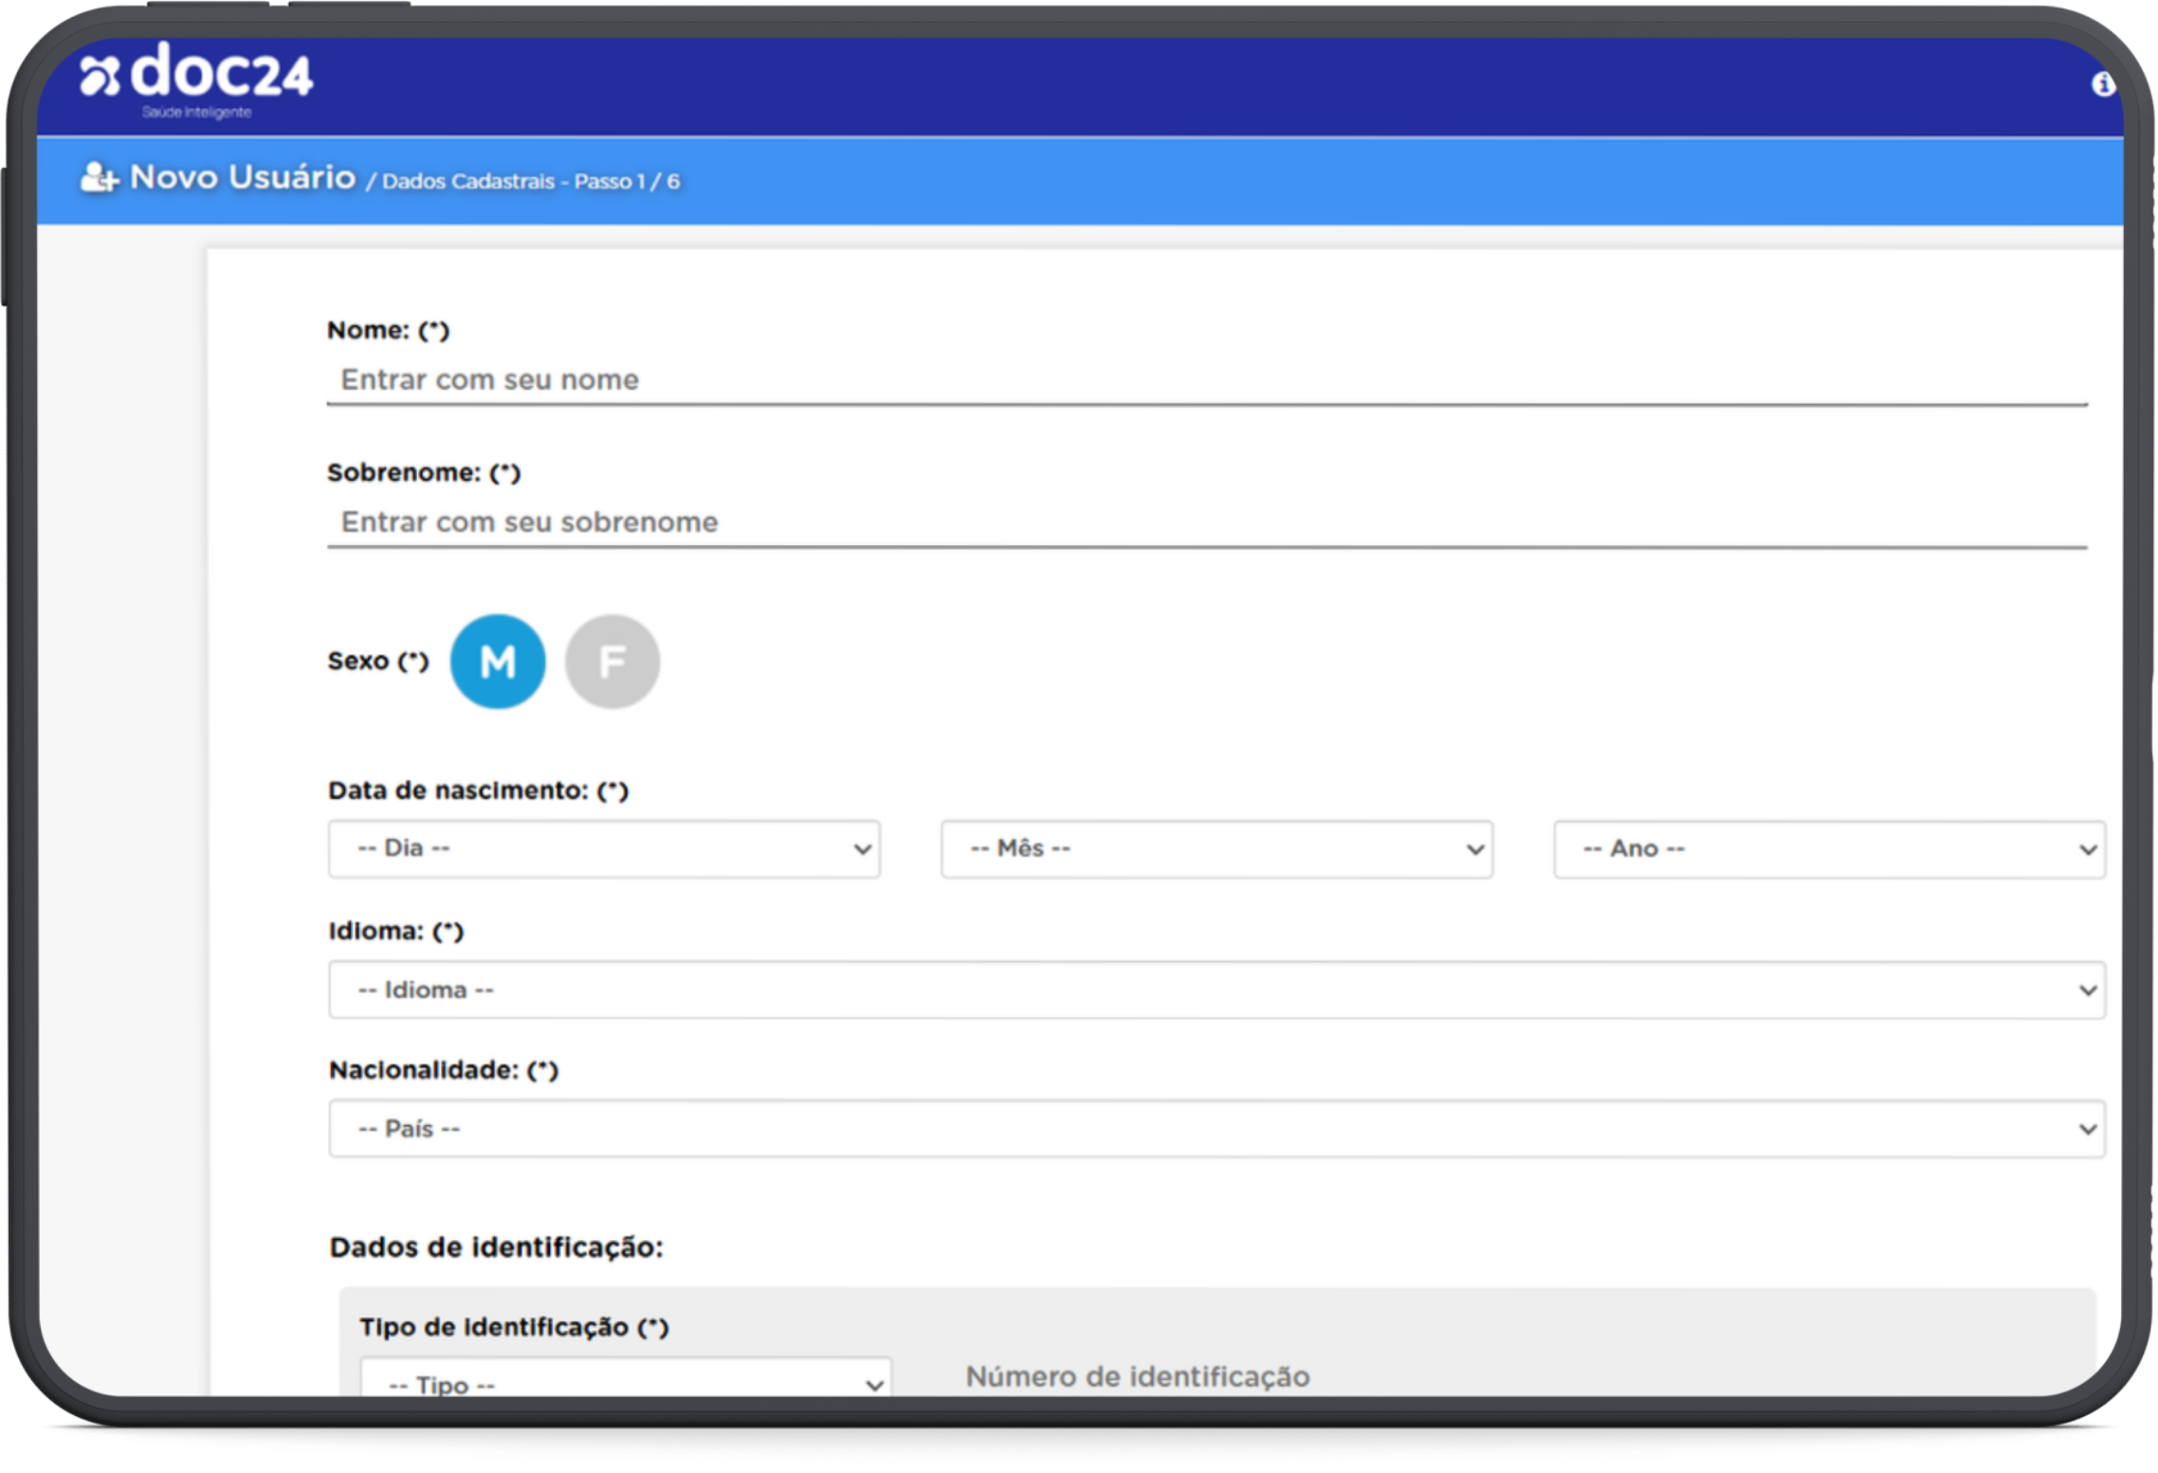Select the M option for Sexo

pyautogui.click(x=498, y=662)
